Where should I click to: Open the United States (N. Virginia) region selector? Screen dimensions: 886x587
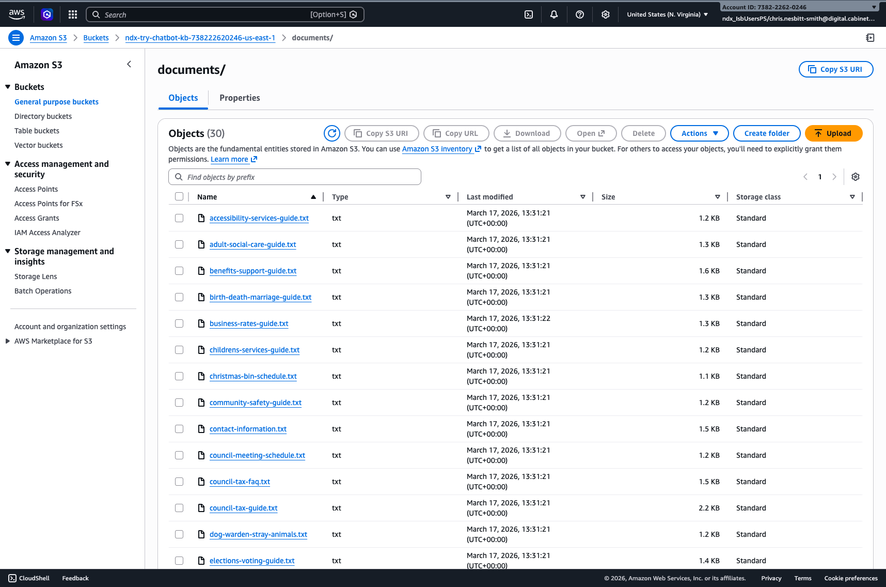(x=667, y=14)
